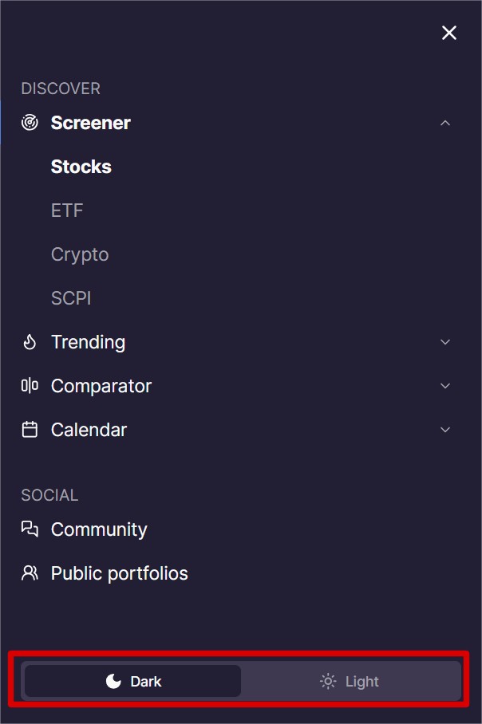Image resolution: width=482 pixels, height=724 pixels.
Task: Click the Screener radar icon
Action: click(x=30, y=123)
